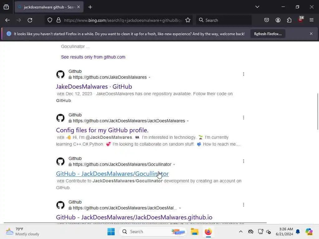The height and width of the screenshot is (239, 319).
Task: Click the Firefox taskbar icon
Action: pyautogui.click(x=208, y=232)
